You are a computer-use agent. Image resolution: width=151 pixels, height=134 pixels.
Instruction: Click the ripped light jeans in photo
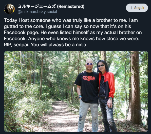point(88,116)
